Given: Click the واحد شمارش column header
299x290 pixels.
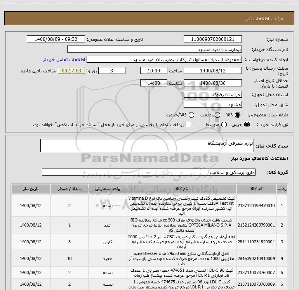Looking at the screenshot, I should point(108,189).
